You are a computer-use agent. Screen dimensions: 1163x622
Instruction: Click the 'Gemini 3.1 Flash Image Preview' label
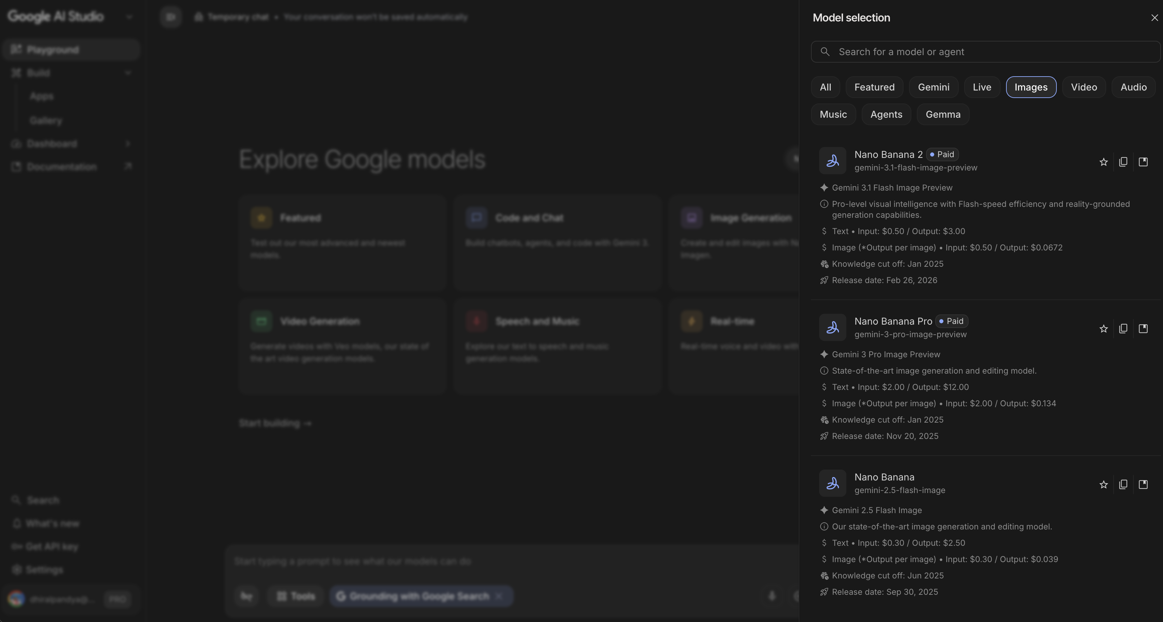tap(892, 188)
